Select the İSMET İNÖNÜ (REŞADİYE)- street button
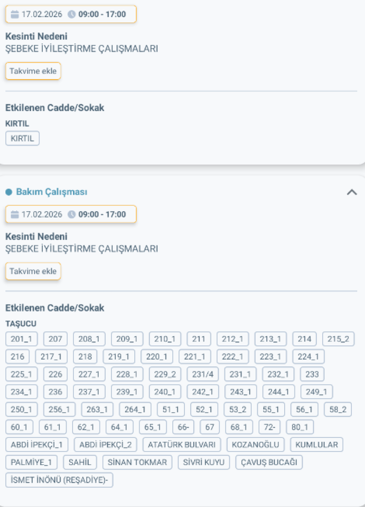The height and width of the screenshot is (507, 365). [59, 480]
